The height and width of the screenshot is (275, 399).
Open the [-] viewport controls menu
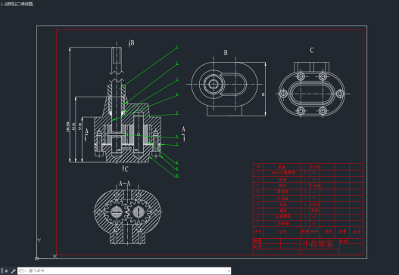pos(2,4)
